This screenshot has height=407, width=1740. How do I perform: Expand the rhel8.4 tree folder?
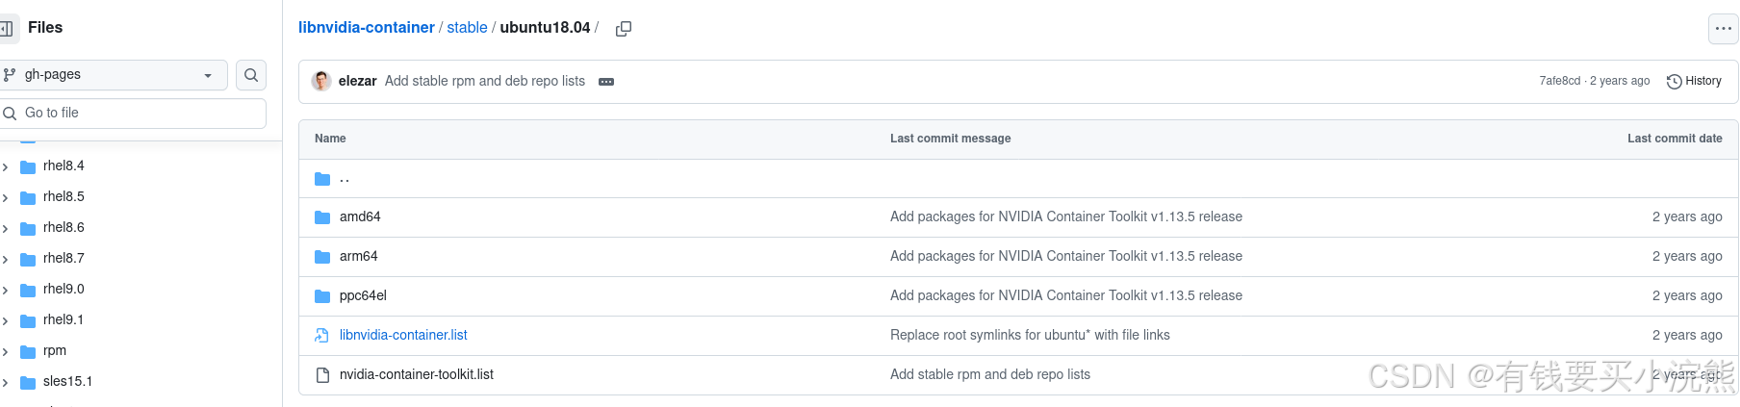point(6,166)
